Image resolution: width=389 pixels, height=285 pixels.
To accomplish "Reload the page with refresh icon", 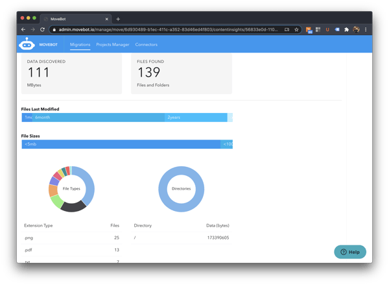I will pos(43,29).
